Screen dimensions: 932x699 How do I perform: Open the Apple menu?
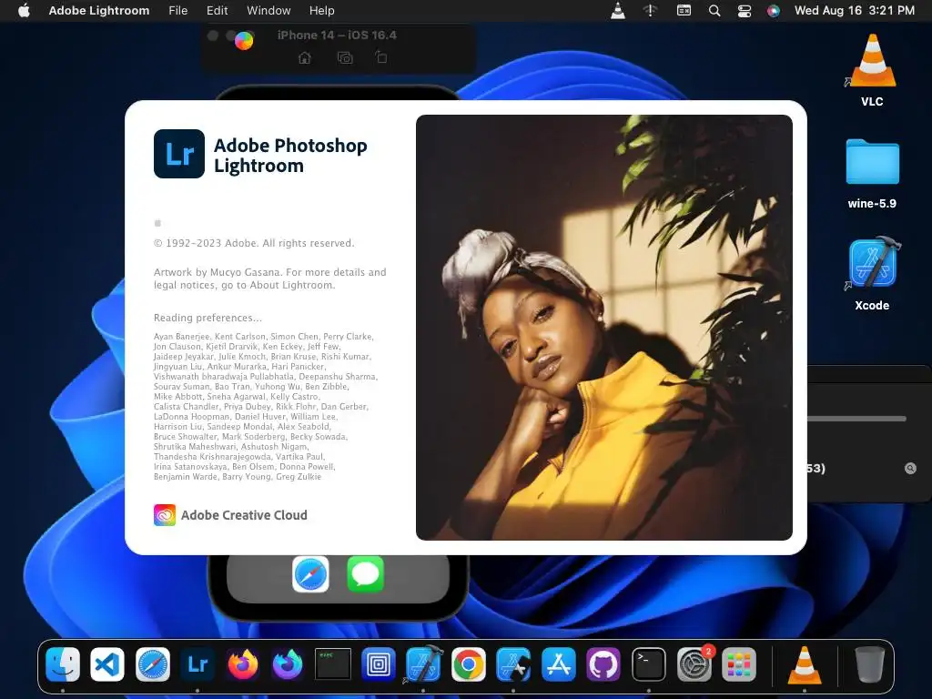pos(24,10)
